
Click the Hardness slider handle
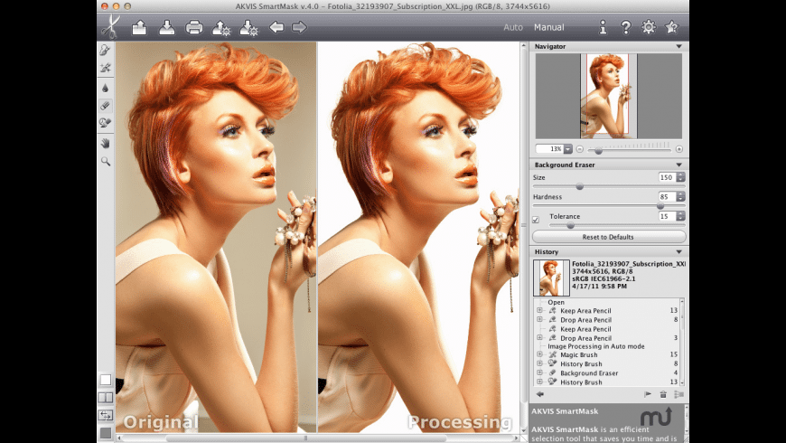[x=660, y=206]
